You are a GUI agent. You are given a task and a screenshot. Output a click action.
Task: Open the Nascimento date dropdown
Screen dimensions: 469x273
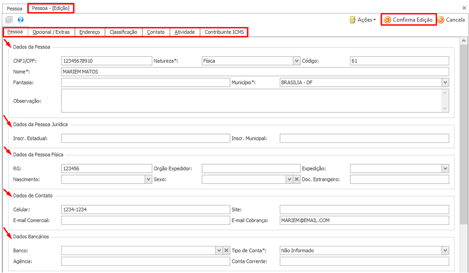pos(148,179)
